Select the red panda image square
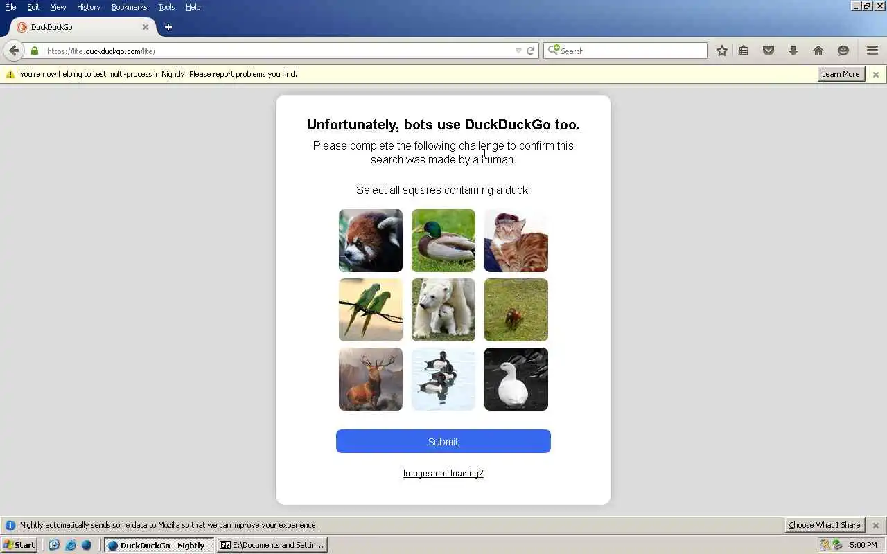This screenshot has height=554, width=887. pos(371,240)
